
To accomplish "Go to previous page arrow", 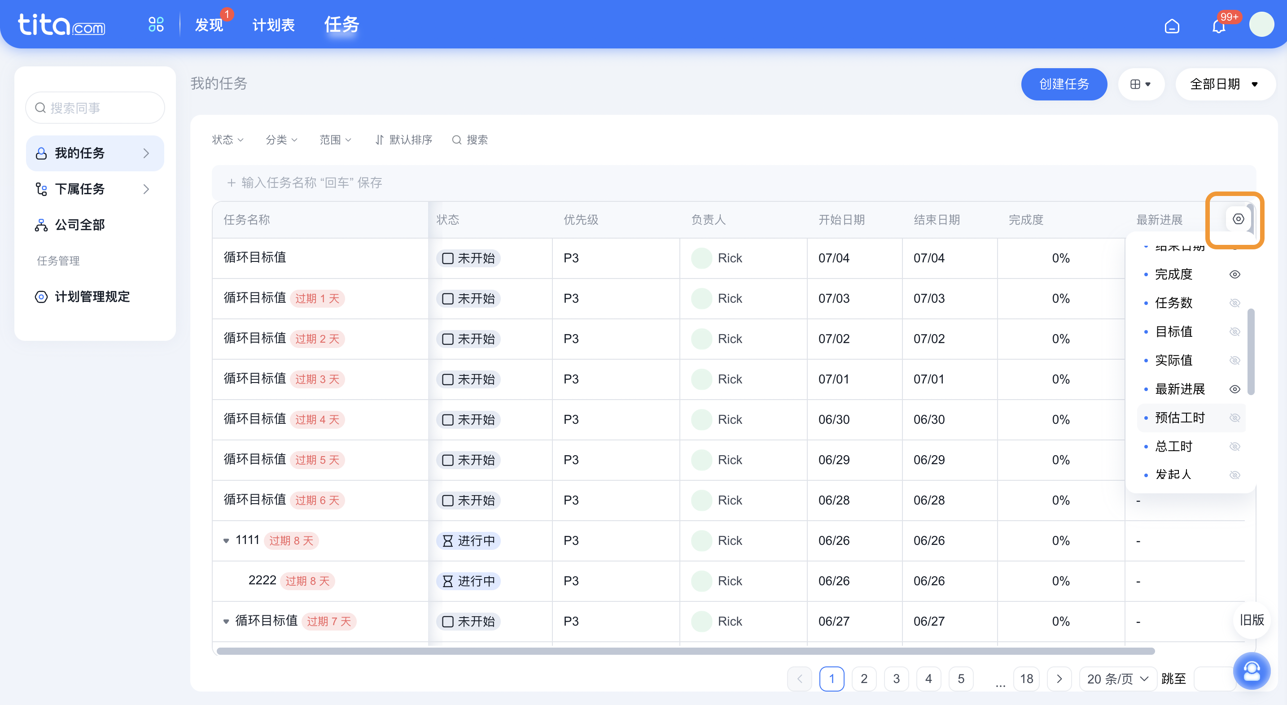I will [799, 679].
